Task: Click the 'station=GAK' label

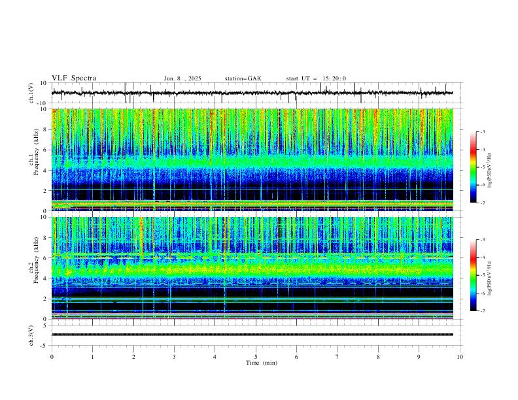Action: [243, 78]
